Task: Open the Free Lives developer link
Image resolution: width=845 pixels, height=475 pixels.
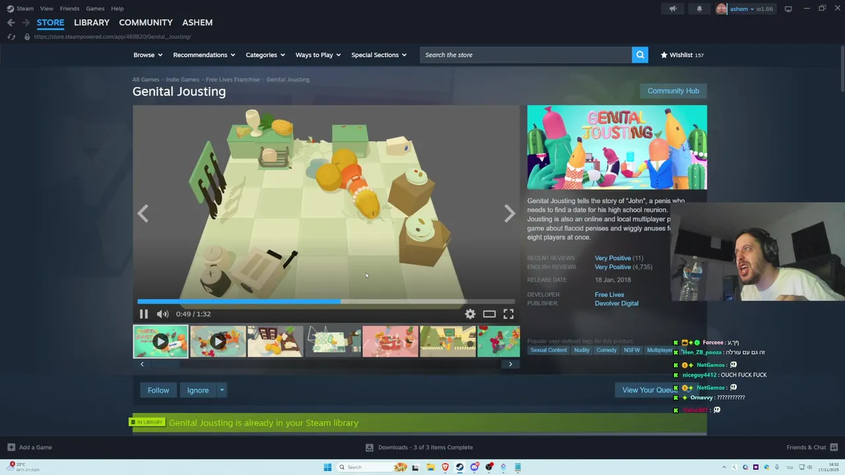Action: [x=609, y=295]
